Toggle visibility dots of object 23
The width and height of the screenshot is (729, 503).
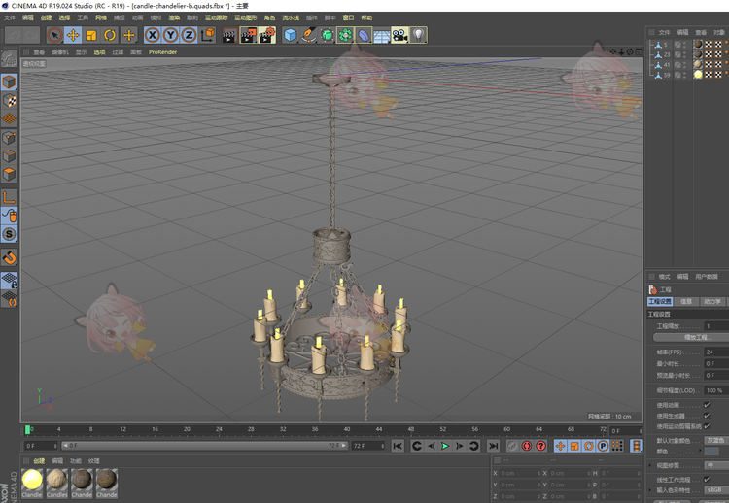point(684,54)
